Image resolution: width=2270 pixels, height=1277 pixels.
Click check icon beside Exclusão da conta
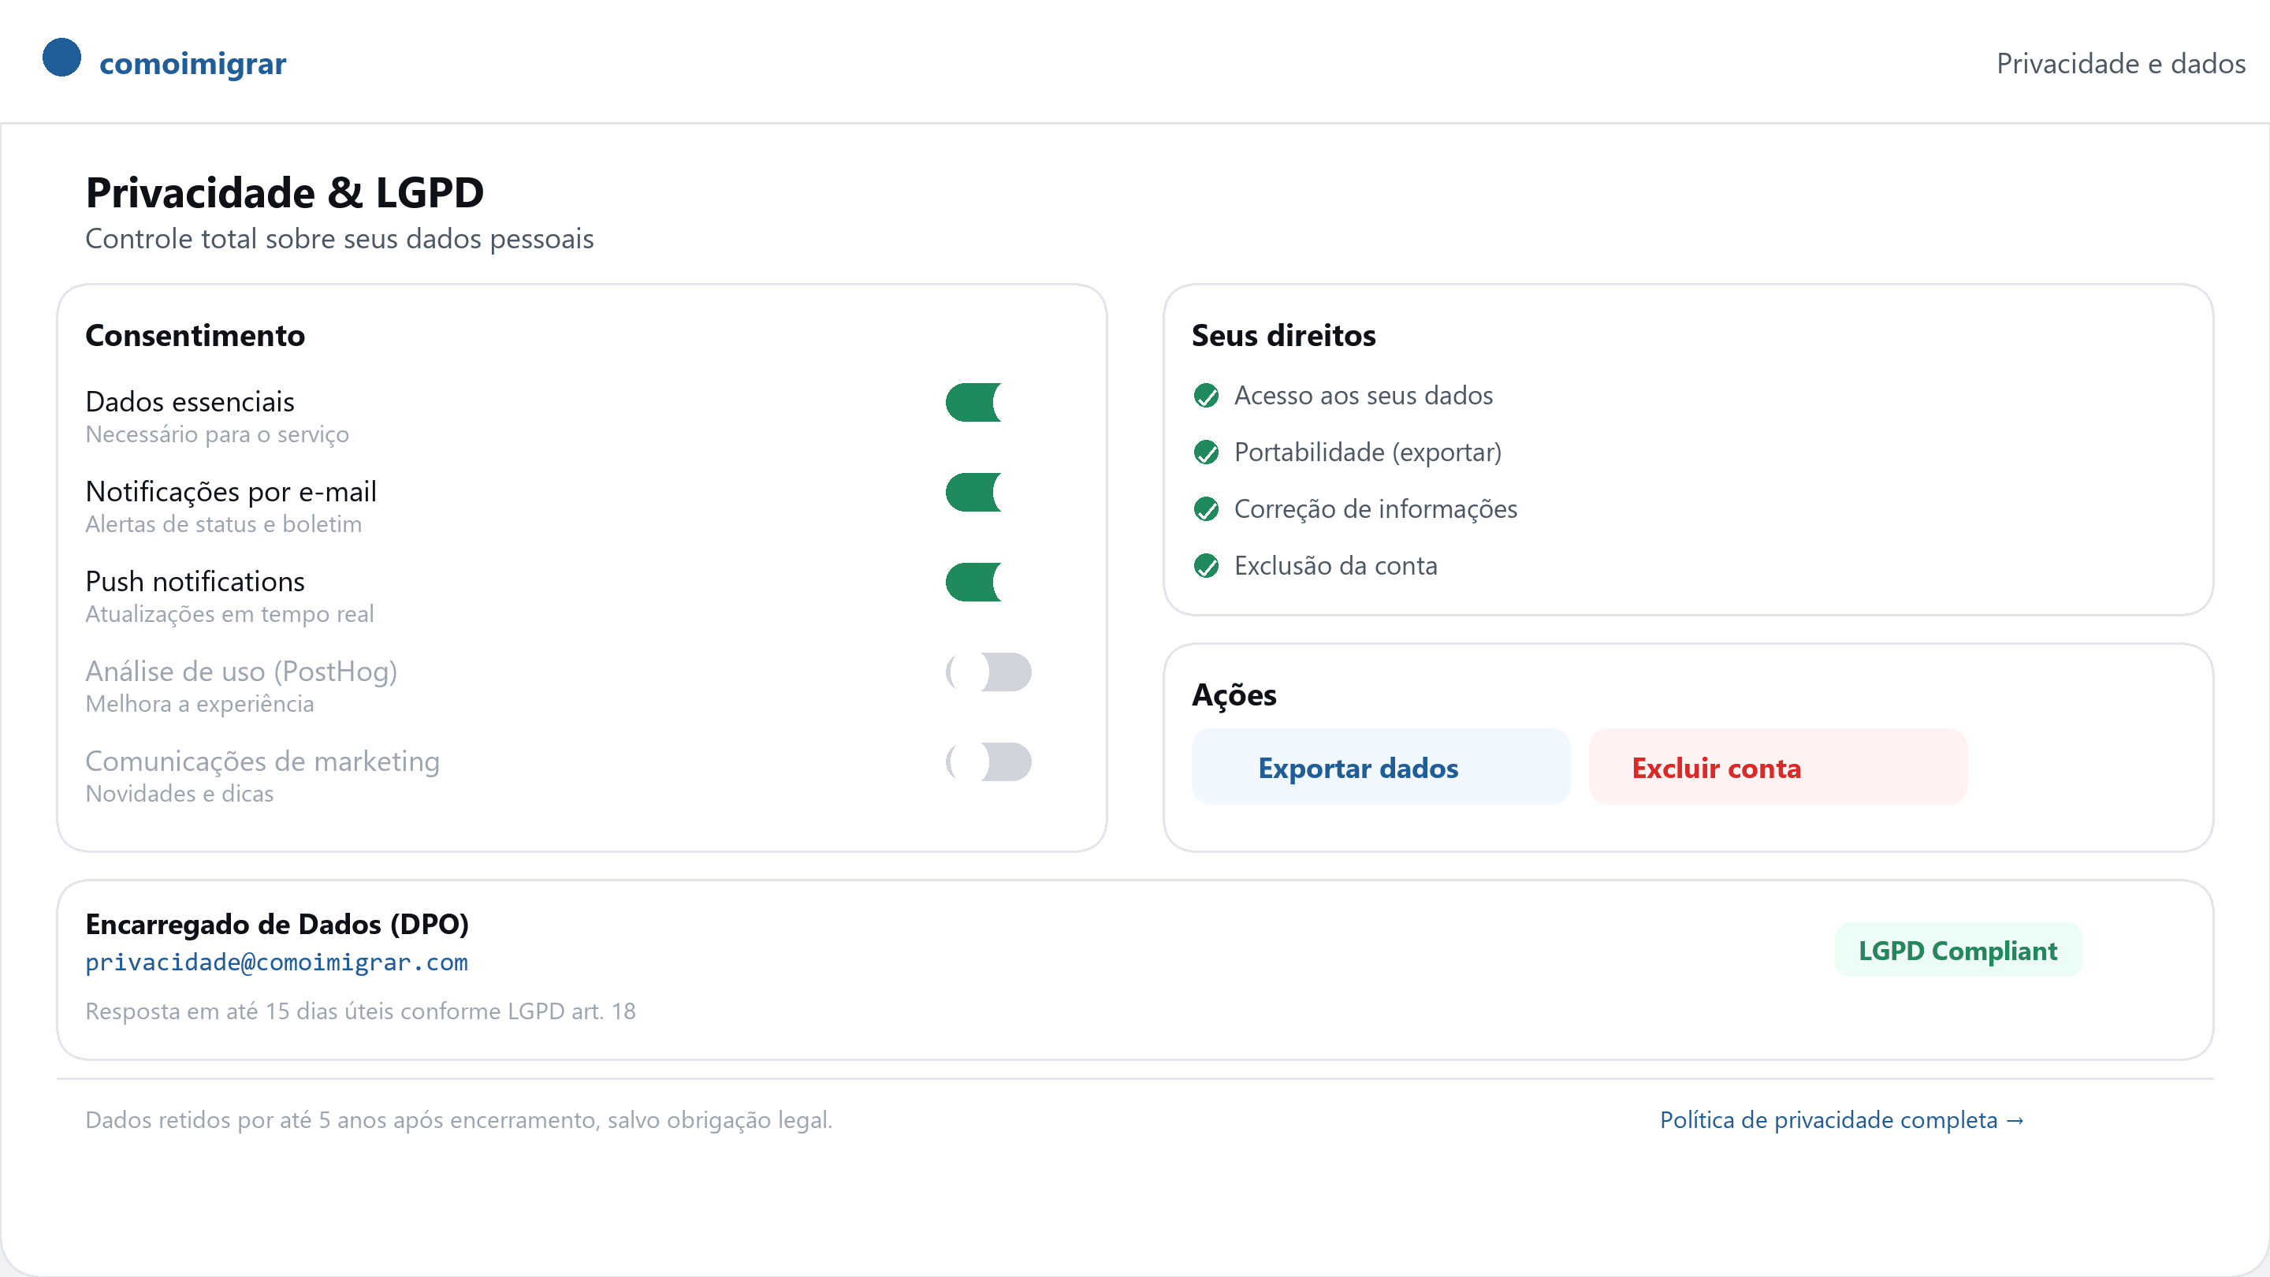1207,566
